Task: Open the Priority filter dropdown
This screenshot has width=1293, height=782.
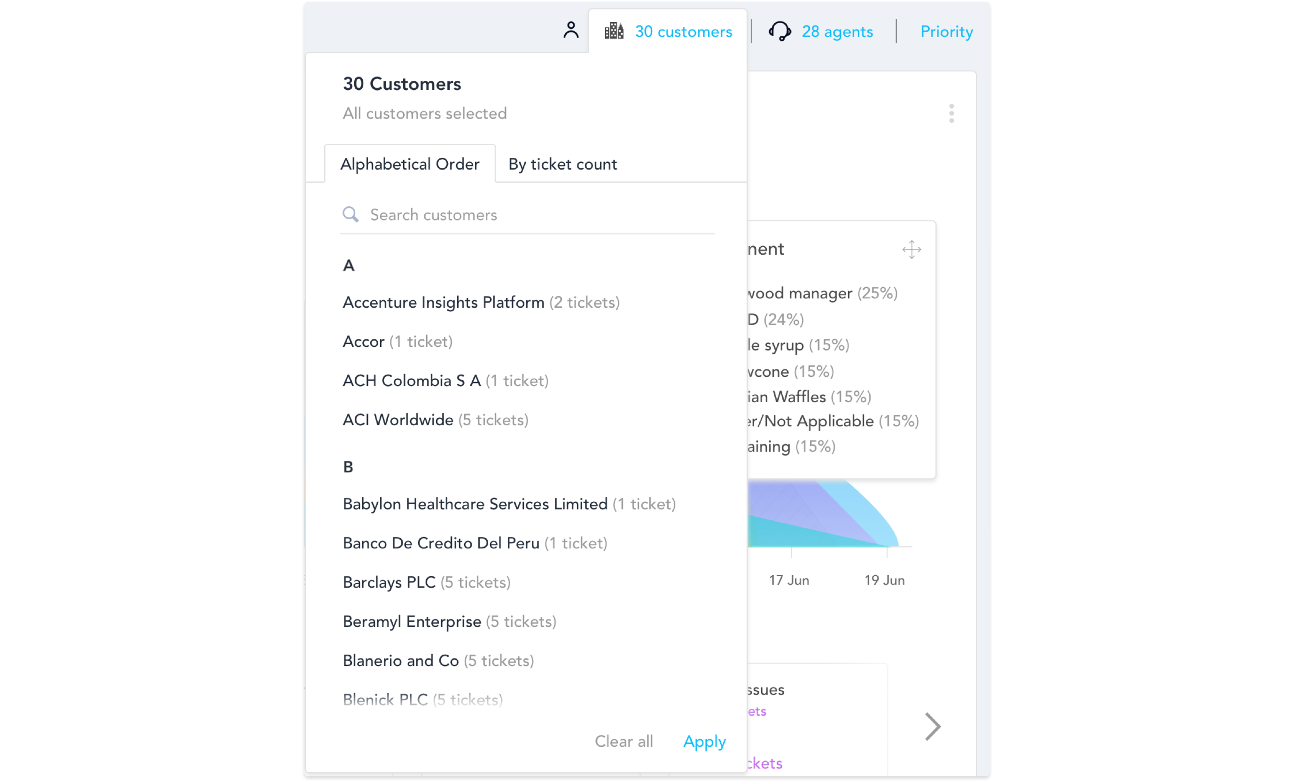Action: (946, 31)
